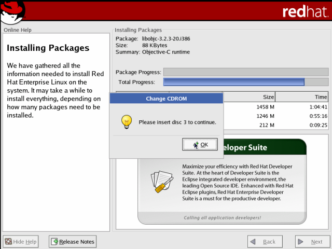Click the '0:55:16' time cell
The image size is (332, 249).
pyautogui.click(x=318, y=116)
